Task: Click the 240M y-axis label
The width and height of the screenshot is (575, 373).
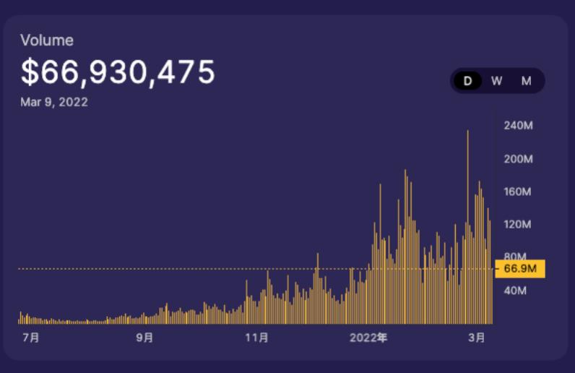Action: click(517, 126)
